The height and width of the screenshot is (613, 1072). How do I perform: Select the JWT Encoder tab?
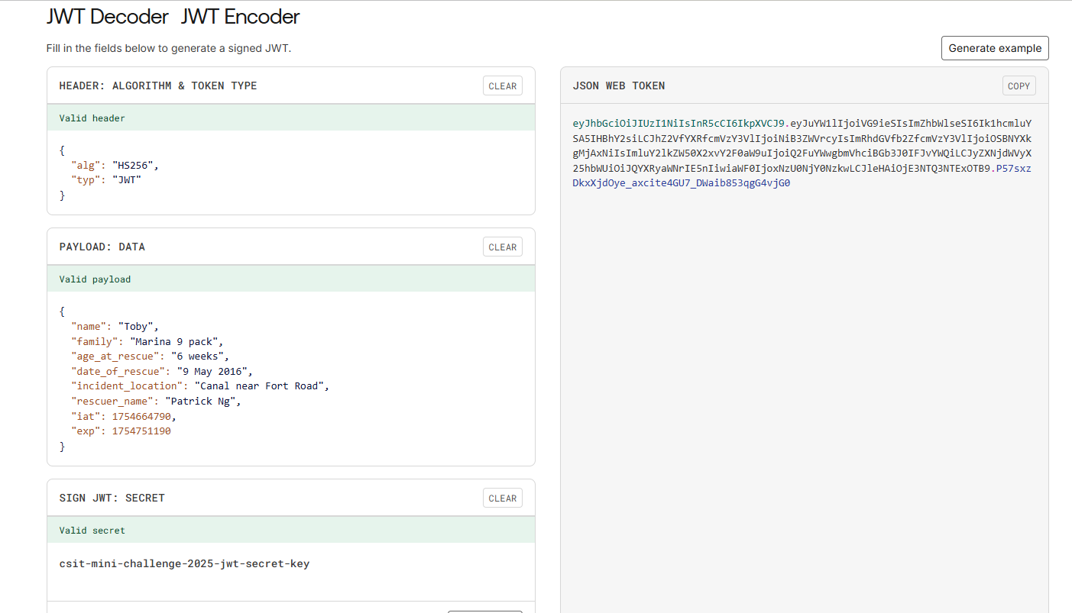pos(241,17)
